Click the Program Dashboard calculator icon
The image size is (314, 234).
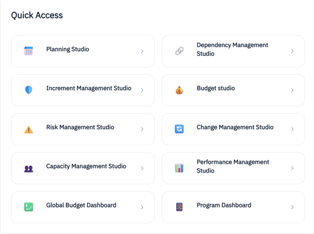(x=179, y=207)
